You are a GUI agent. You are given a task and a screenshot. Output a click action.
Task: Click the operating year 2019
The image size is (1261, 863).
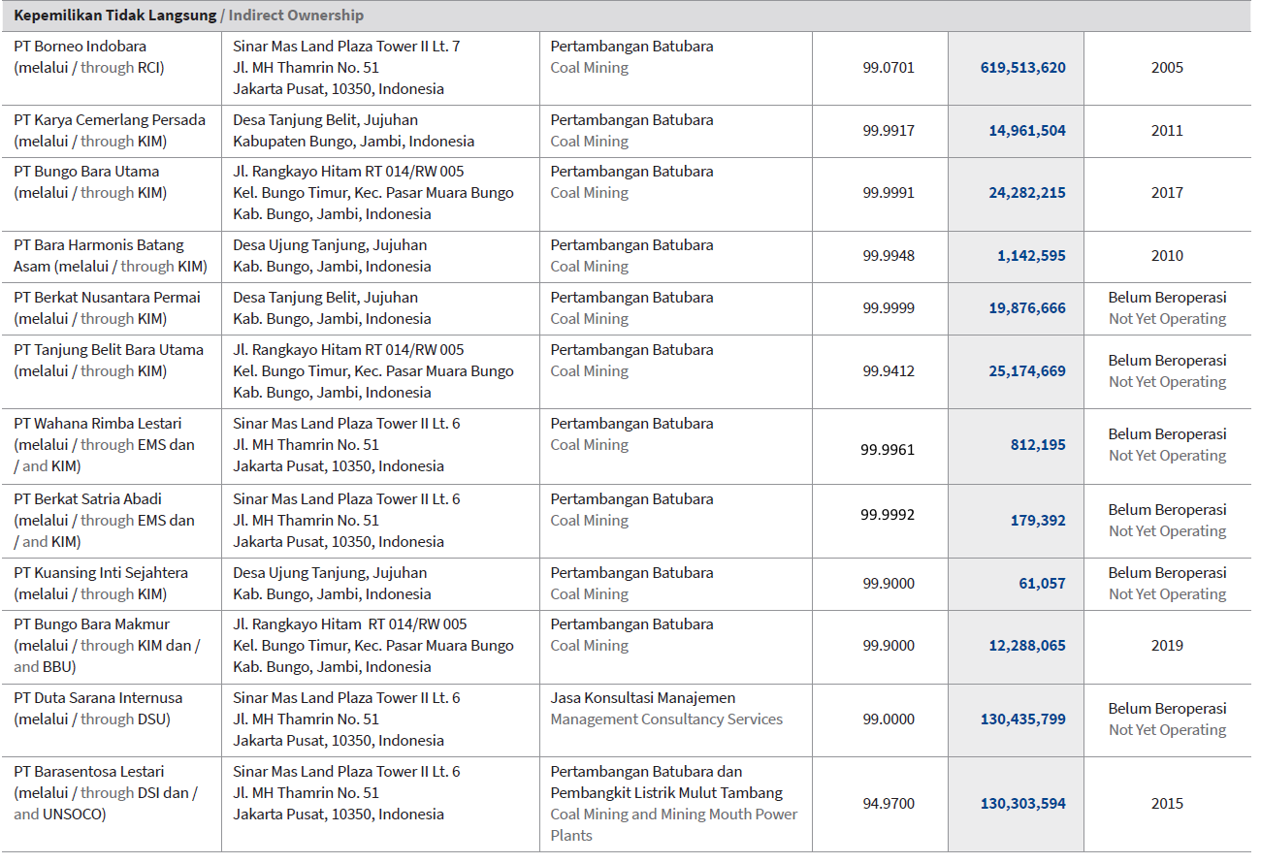coord(1167,646)
